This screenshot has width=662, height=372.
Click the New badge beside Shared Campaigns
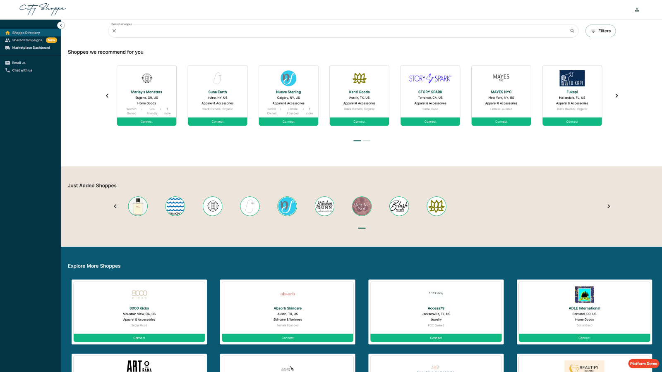pos(51,40)
